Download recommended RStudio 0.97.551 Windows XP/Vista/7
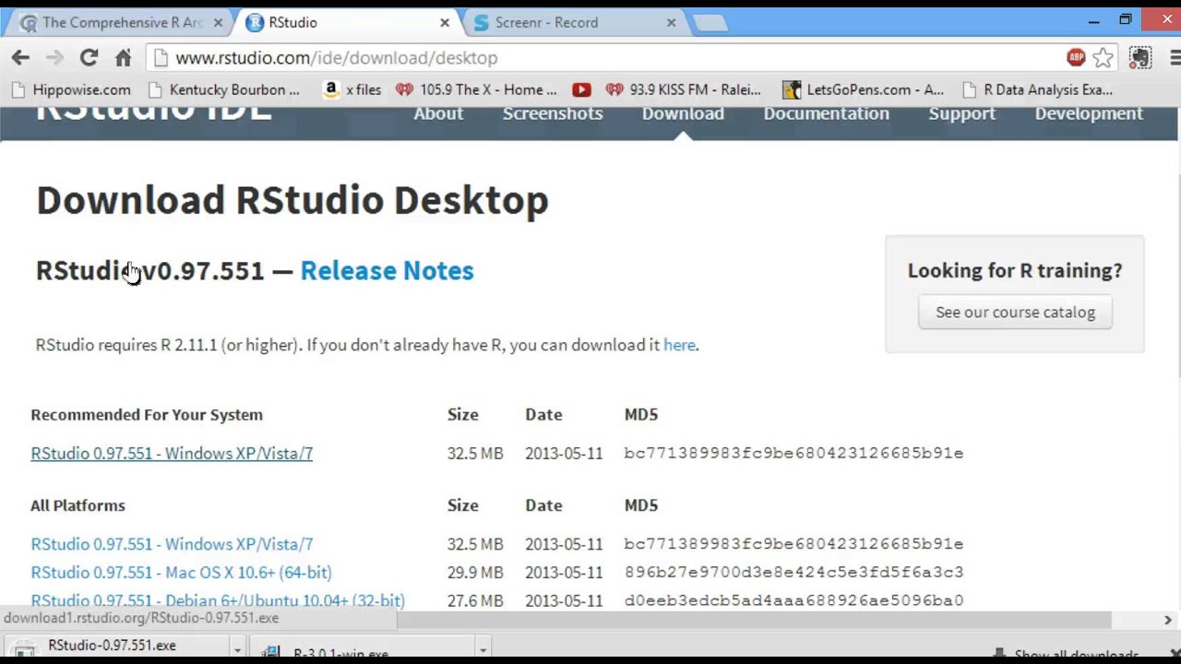Viewport: 1181px width, 664px height. pos(172,453)
